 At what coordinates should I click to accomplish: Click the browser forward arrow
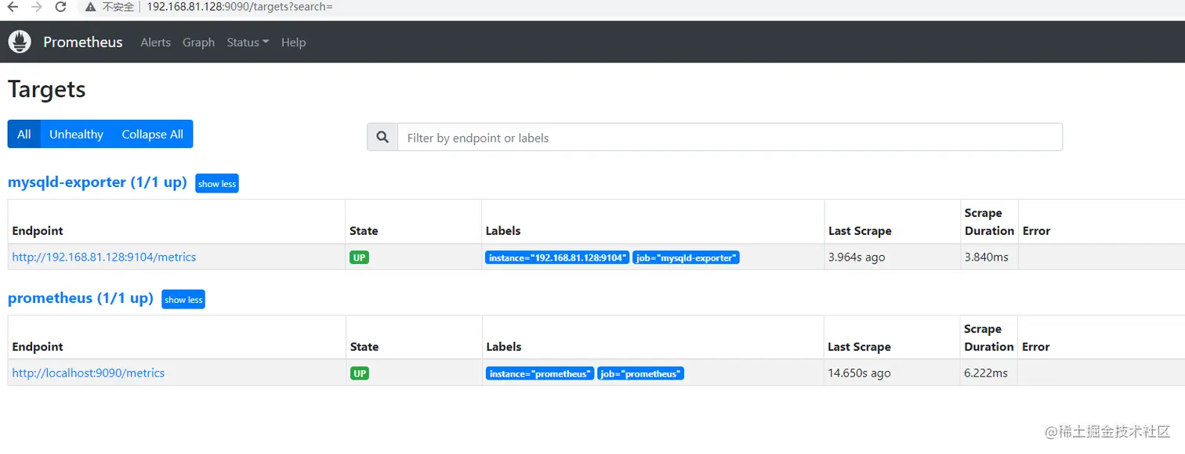36,7
